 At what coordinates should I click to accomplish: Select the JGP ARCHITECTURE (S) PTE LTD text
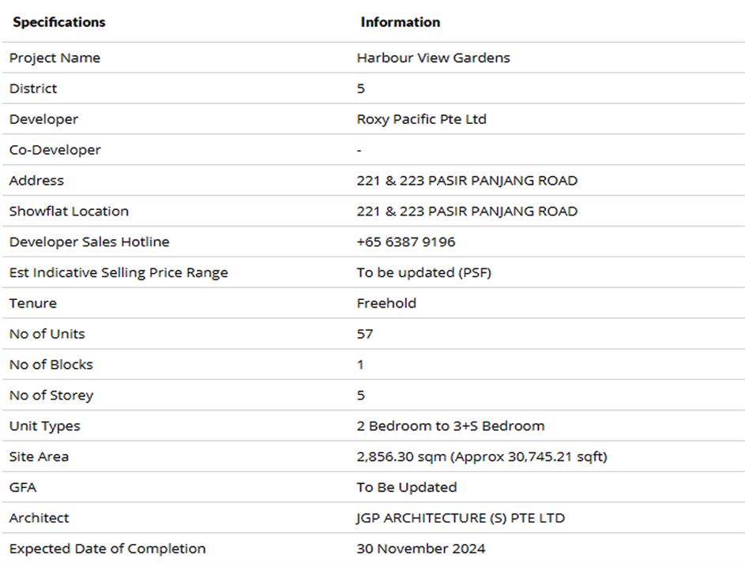[x=461, y=518]
